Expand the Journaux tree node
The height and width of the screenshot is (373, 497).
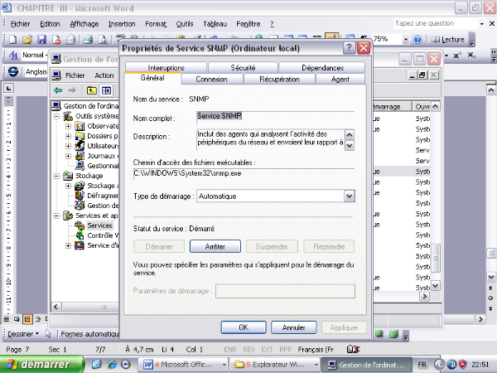tap(68, 156)
